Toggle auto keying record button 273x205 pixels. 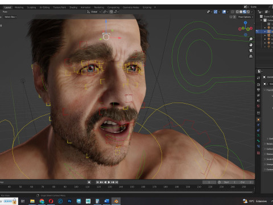(89, 182)
